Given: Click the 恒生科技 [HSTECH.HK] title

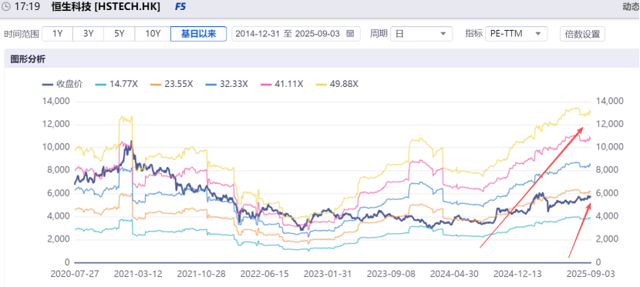Looking at the screenshot, I should [x=106, y=7].
